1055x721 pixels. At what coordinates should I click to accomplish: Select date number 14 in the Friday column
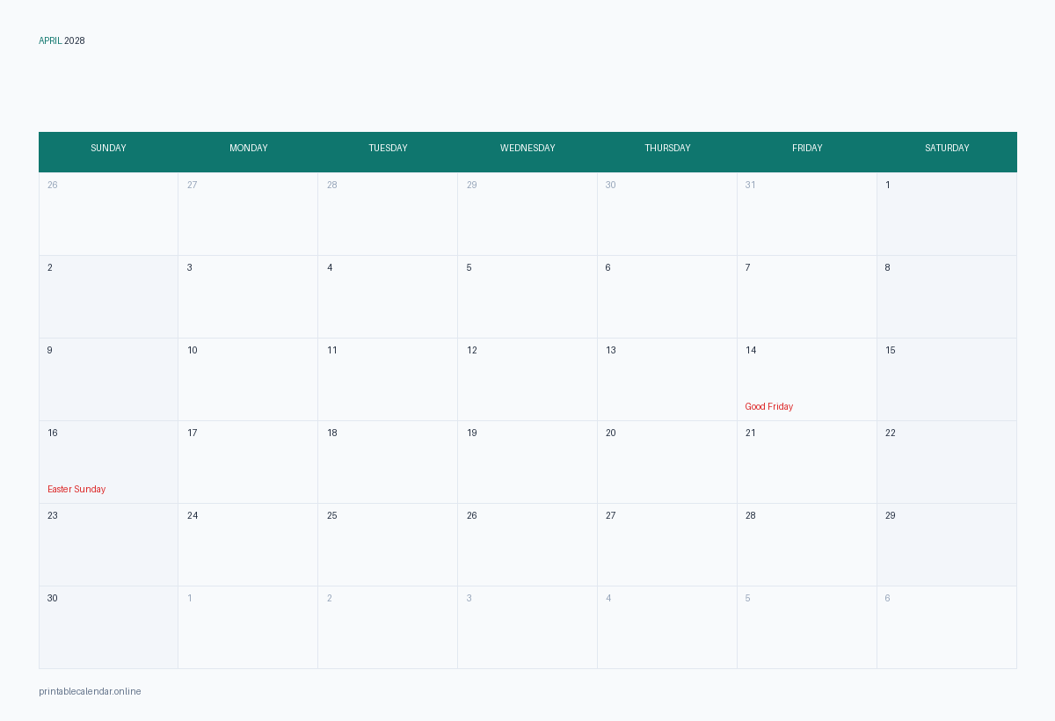751,350
